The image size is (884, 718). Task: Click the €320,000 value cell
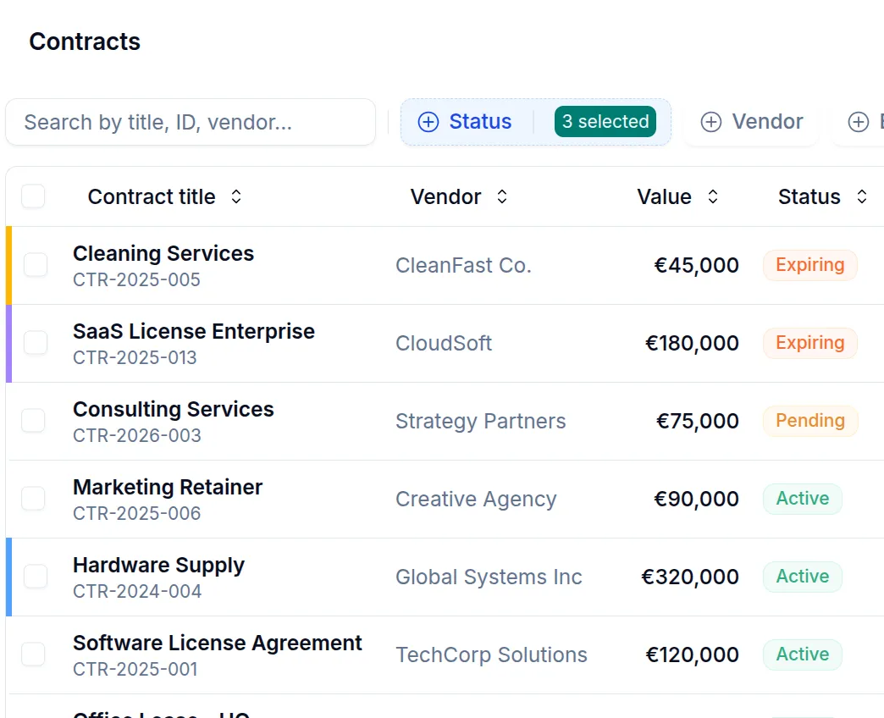690,577
